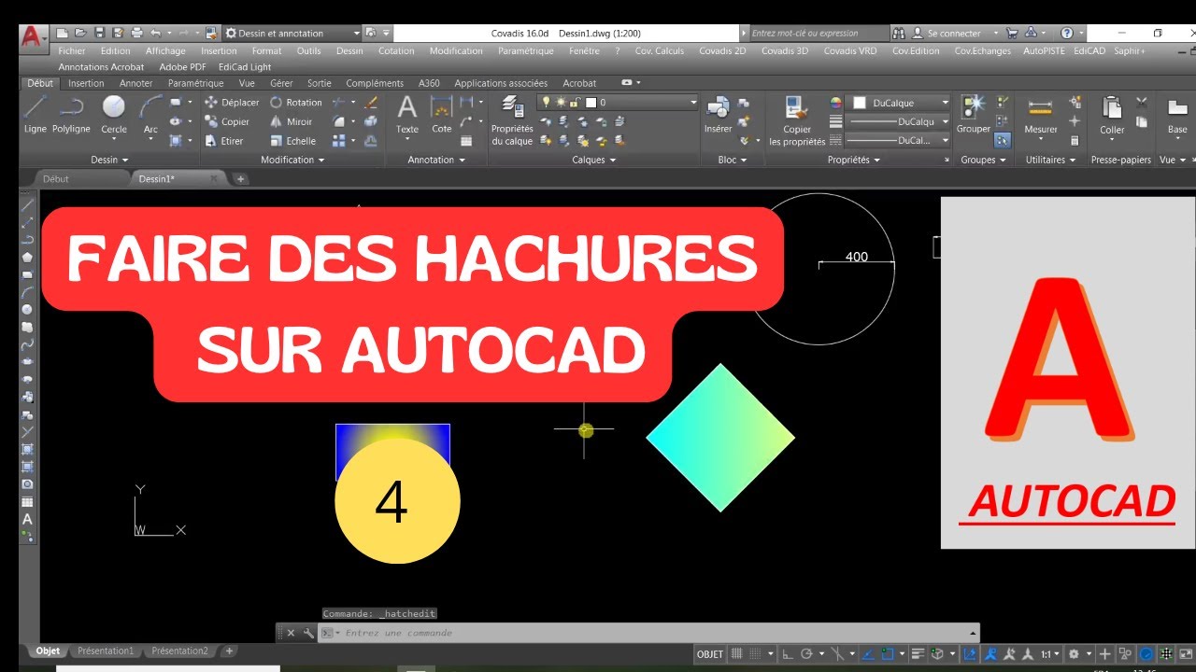Viewport: 1196px width, 672px height.
Task: Click the Rotation tool
Action: [x=296, y=103]
